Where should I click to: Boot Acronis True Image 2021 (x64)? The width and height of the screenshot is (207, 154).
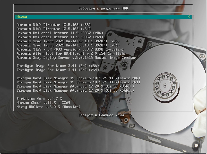click(68, 45)
